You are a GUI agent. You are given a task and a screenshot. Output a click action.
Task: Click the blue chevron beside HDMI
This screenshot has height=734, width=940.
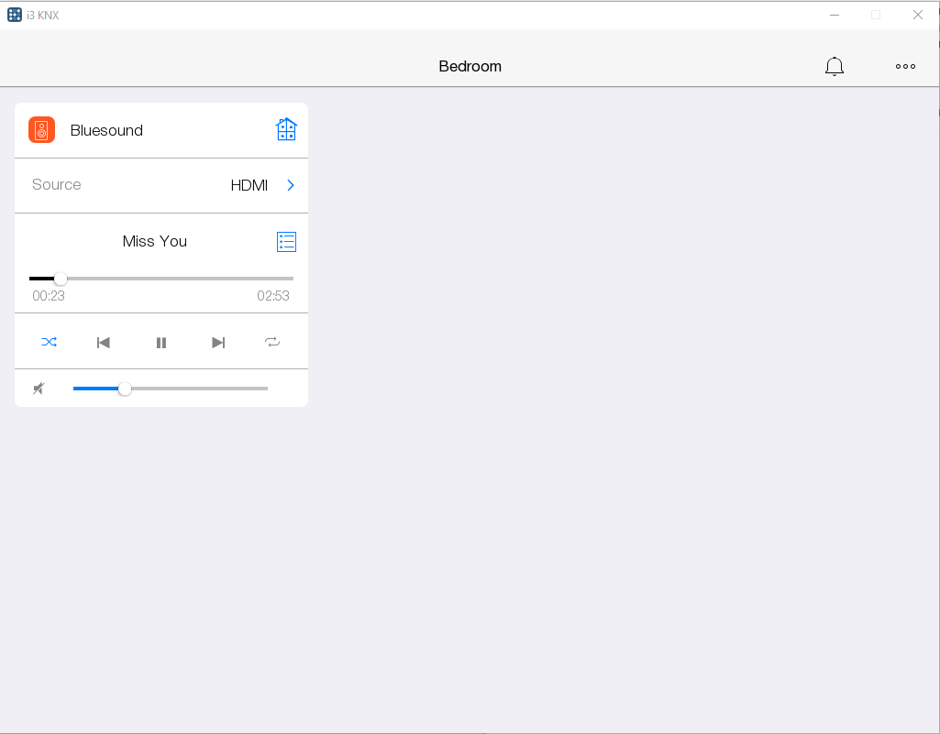pyautogui.click(x=290, y=184)
